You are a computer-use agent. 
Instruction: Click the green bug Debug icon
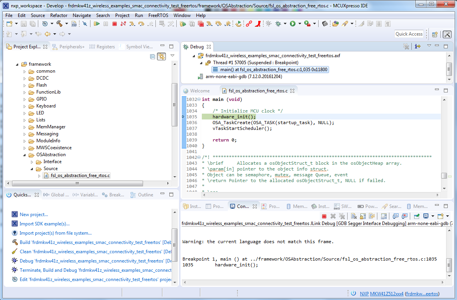278,24
